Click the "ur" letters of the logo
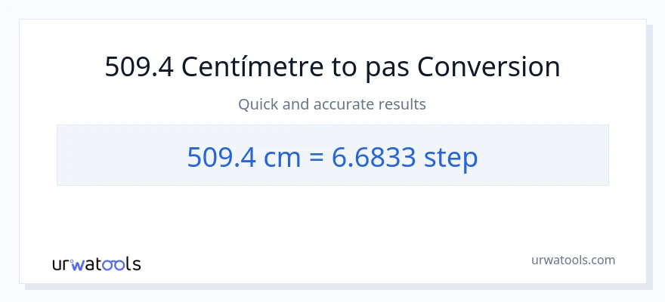Viewport: 665px width, 302px height. pos(62,264)
